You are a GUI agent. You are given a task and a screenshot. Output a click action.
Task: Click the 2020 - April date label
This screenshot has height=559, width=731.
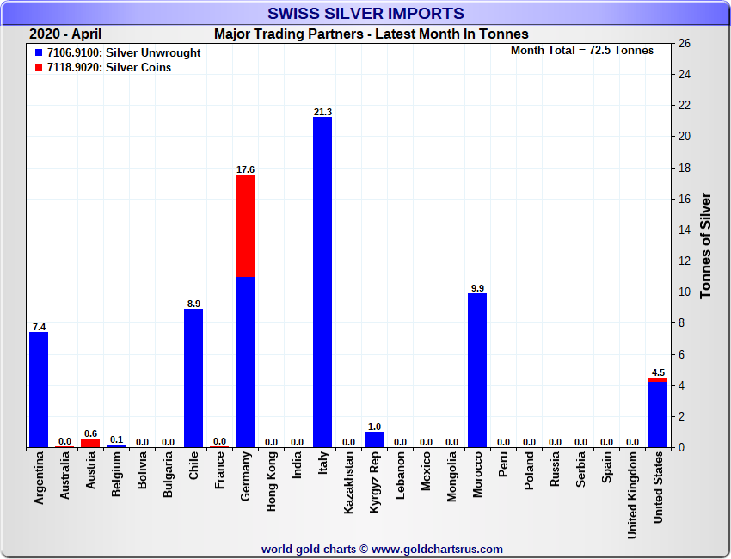tap(65, 34)
